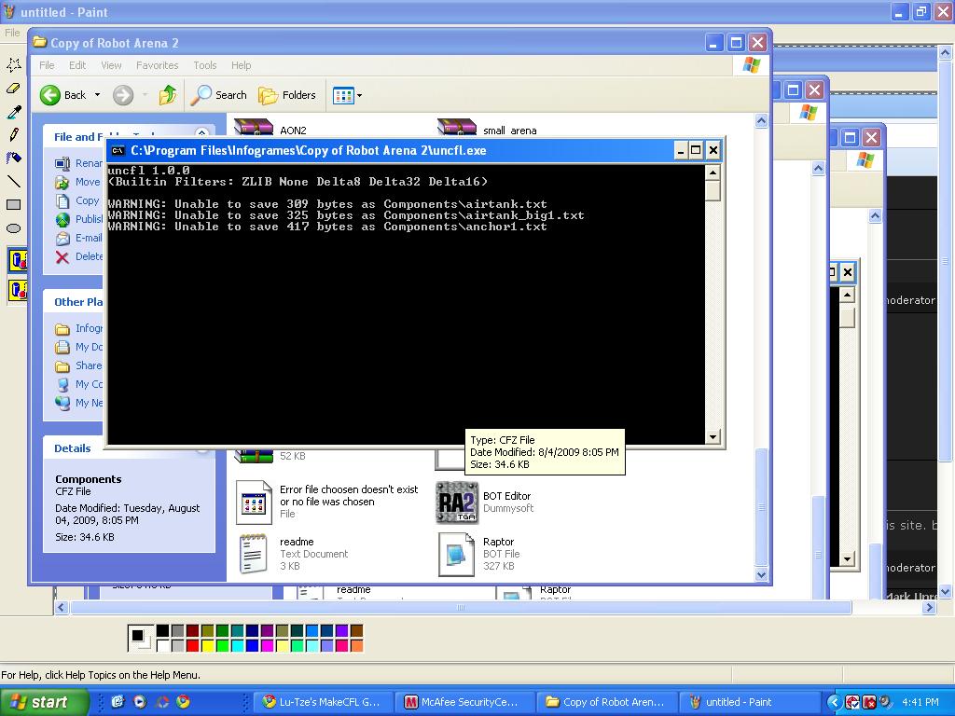
Task: Expand hidden system tray icons arrow
Action: [x=834, y=702]
